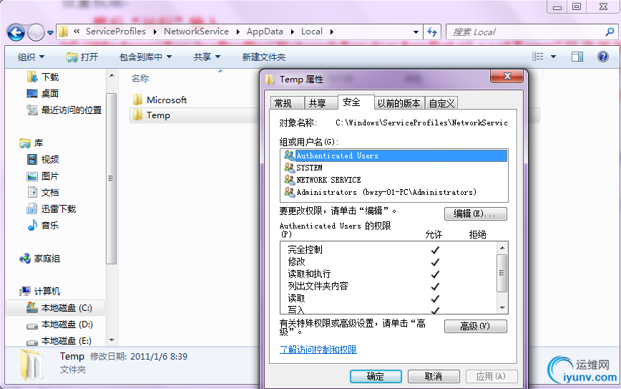Switch to the 自定义 tab

(x=441, y=103)
